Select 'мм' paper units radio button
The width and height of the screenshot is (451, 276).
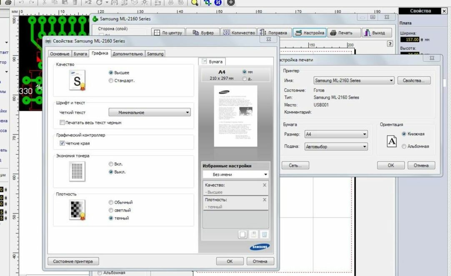(x=244, y=72)
